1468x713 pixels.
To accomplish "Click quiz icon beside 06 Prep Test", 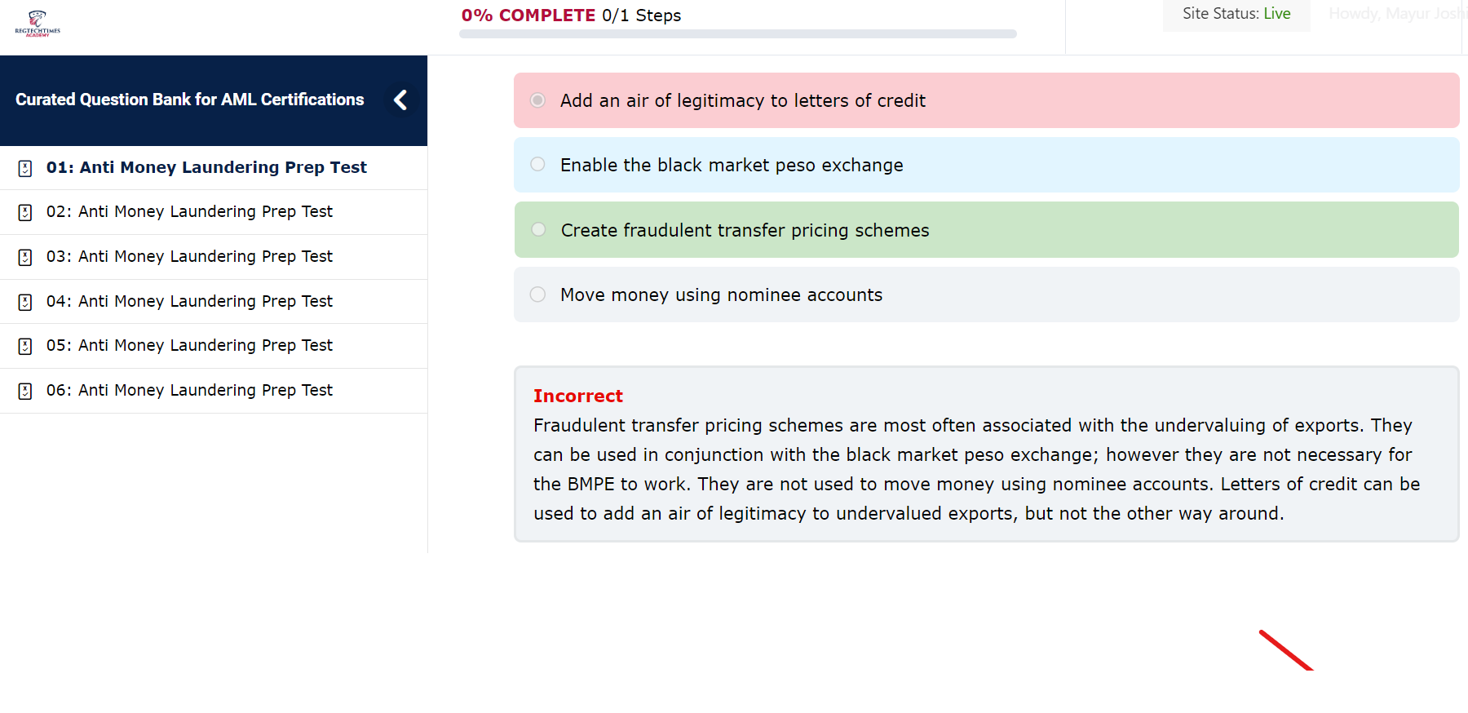I will click(25, 391).
